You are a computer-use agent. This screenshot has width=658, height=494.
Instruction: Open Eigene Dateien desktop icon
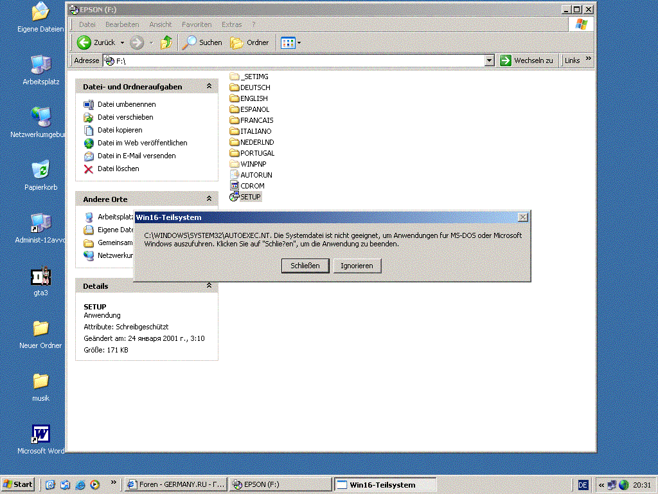(x=40, y=12)
